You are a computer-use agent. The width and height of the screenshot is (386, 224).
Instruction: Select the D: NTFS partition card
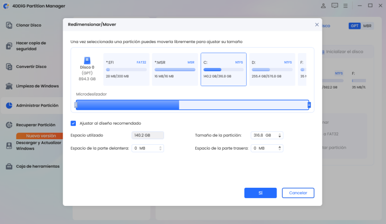click(x=272, y=69)
